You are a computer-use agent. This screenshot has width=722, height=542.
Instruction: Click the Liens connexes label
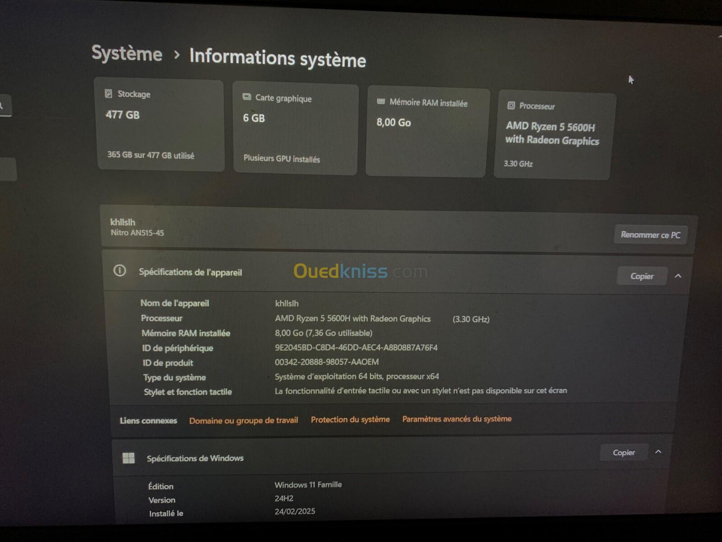coord(148,421)
